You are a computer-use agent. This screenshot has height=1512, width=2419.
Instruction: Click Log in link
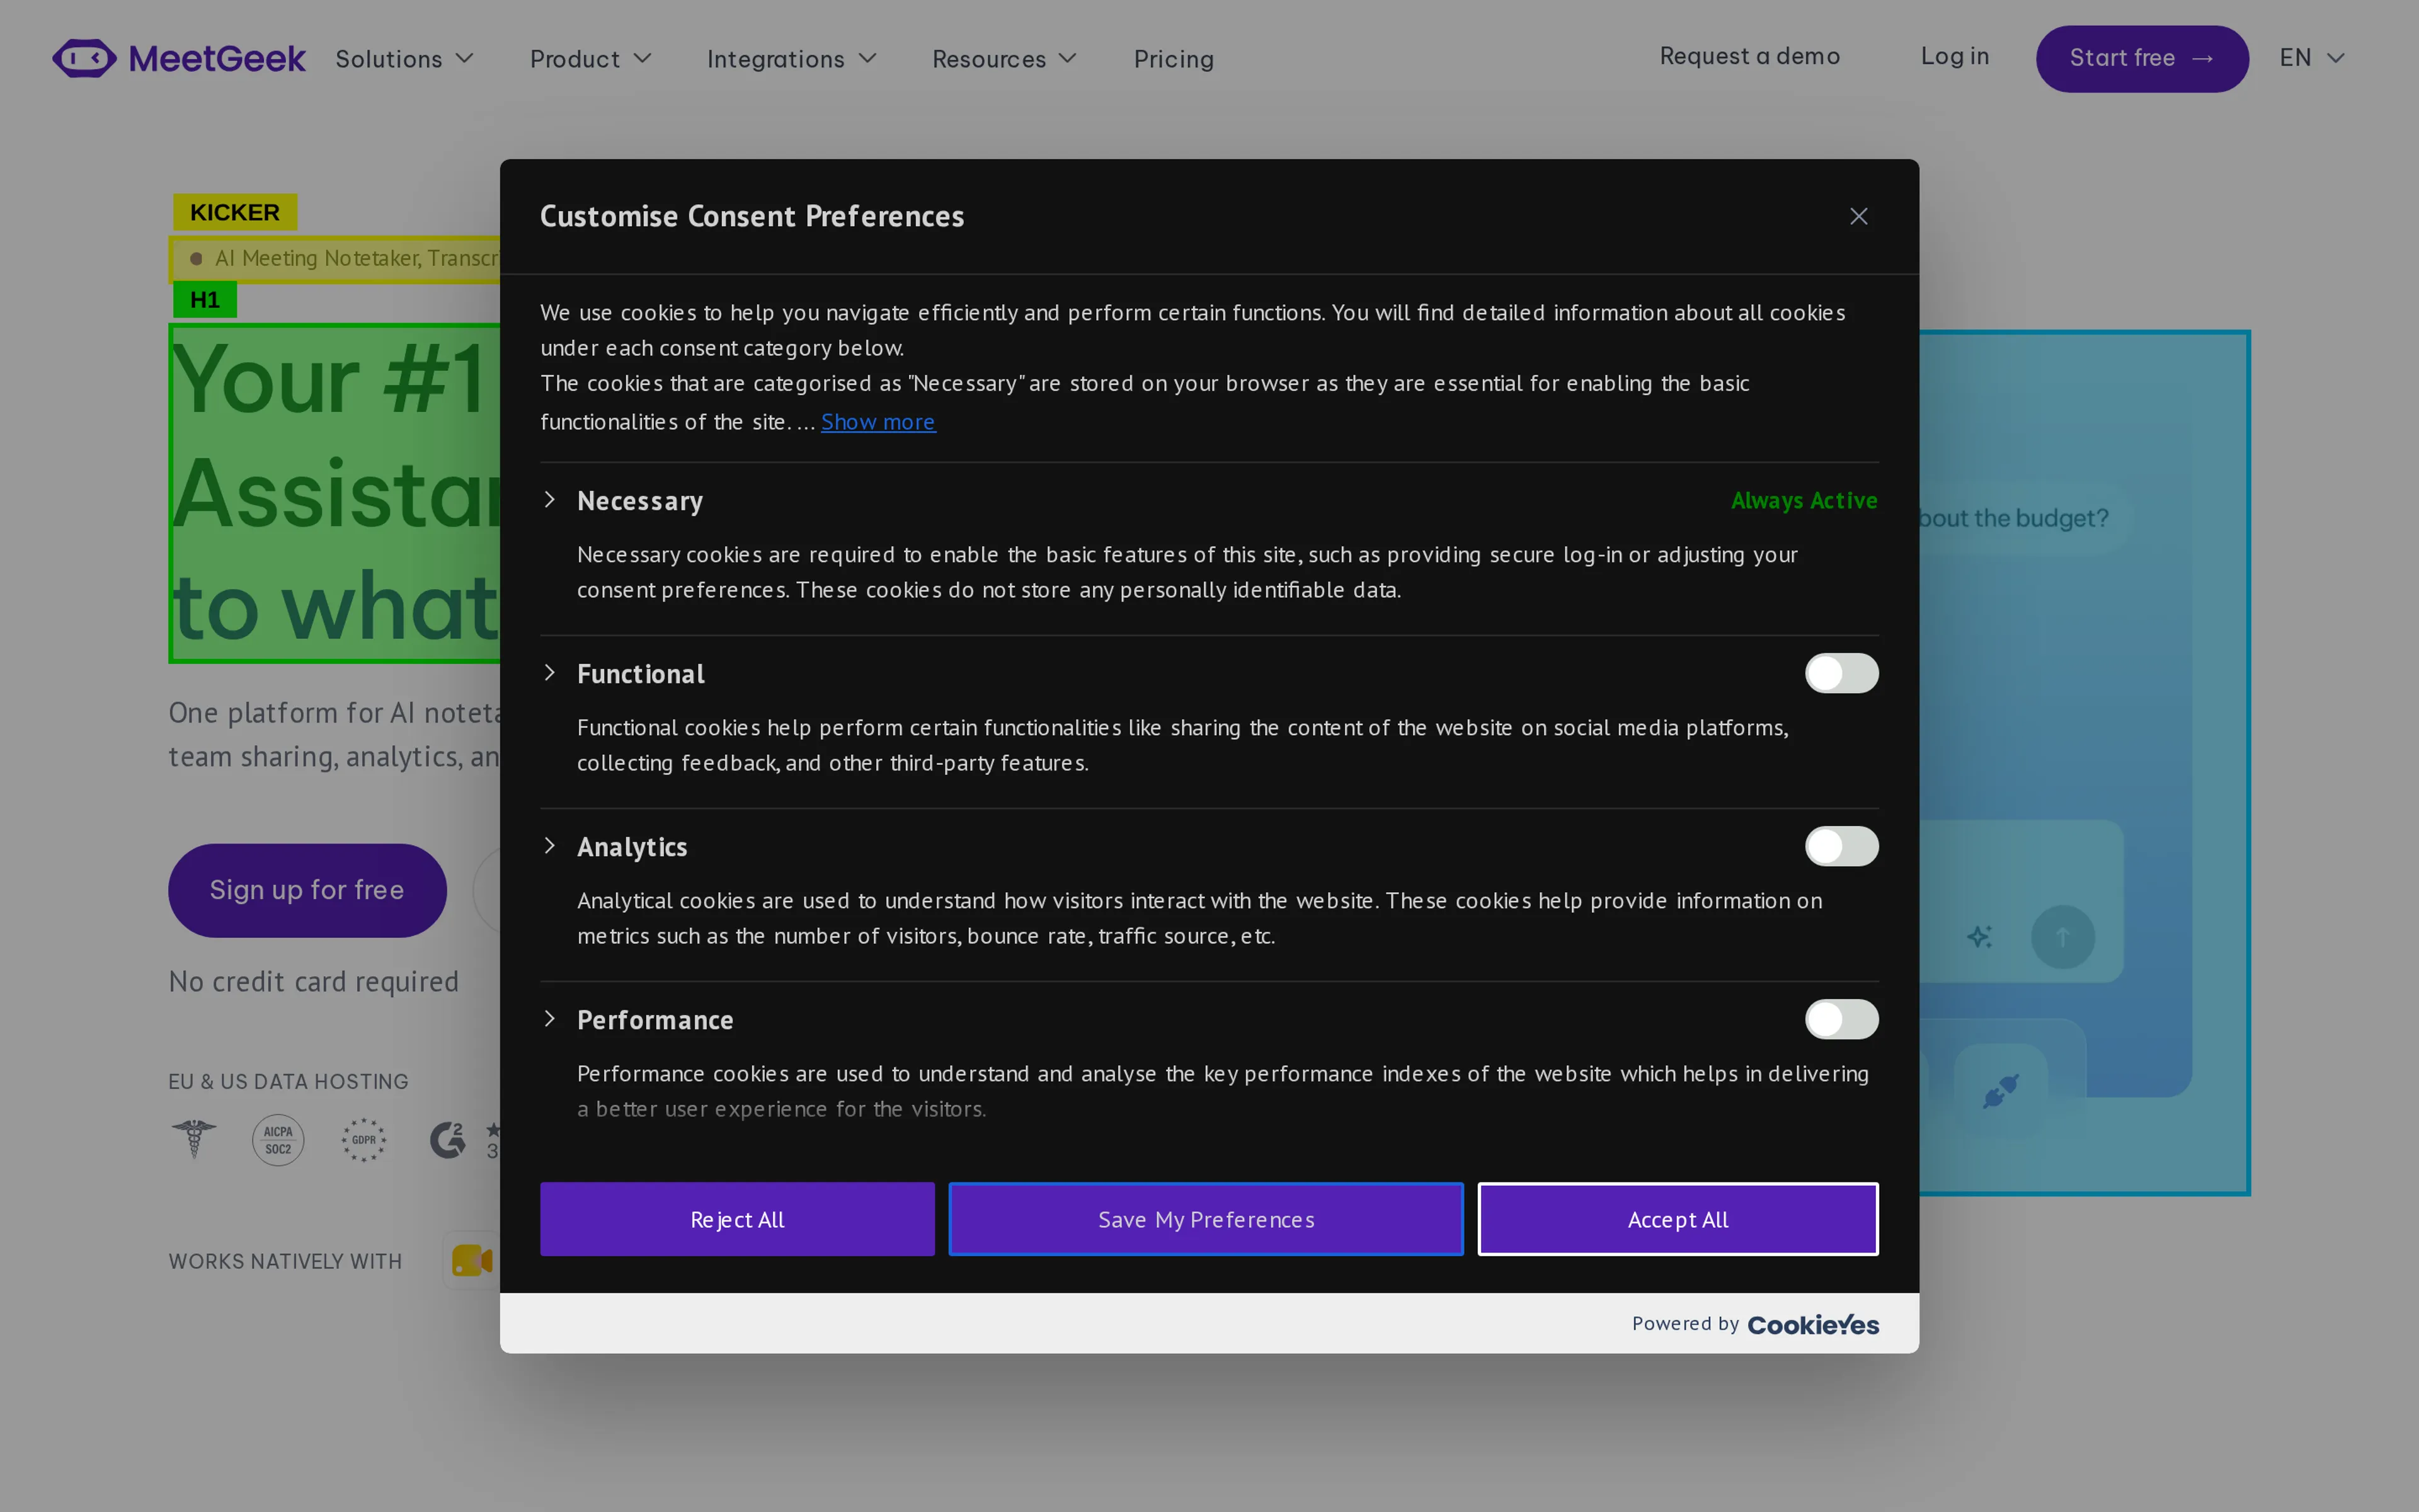1954,56
